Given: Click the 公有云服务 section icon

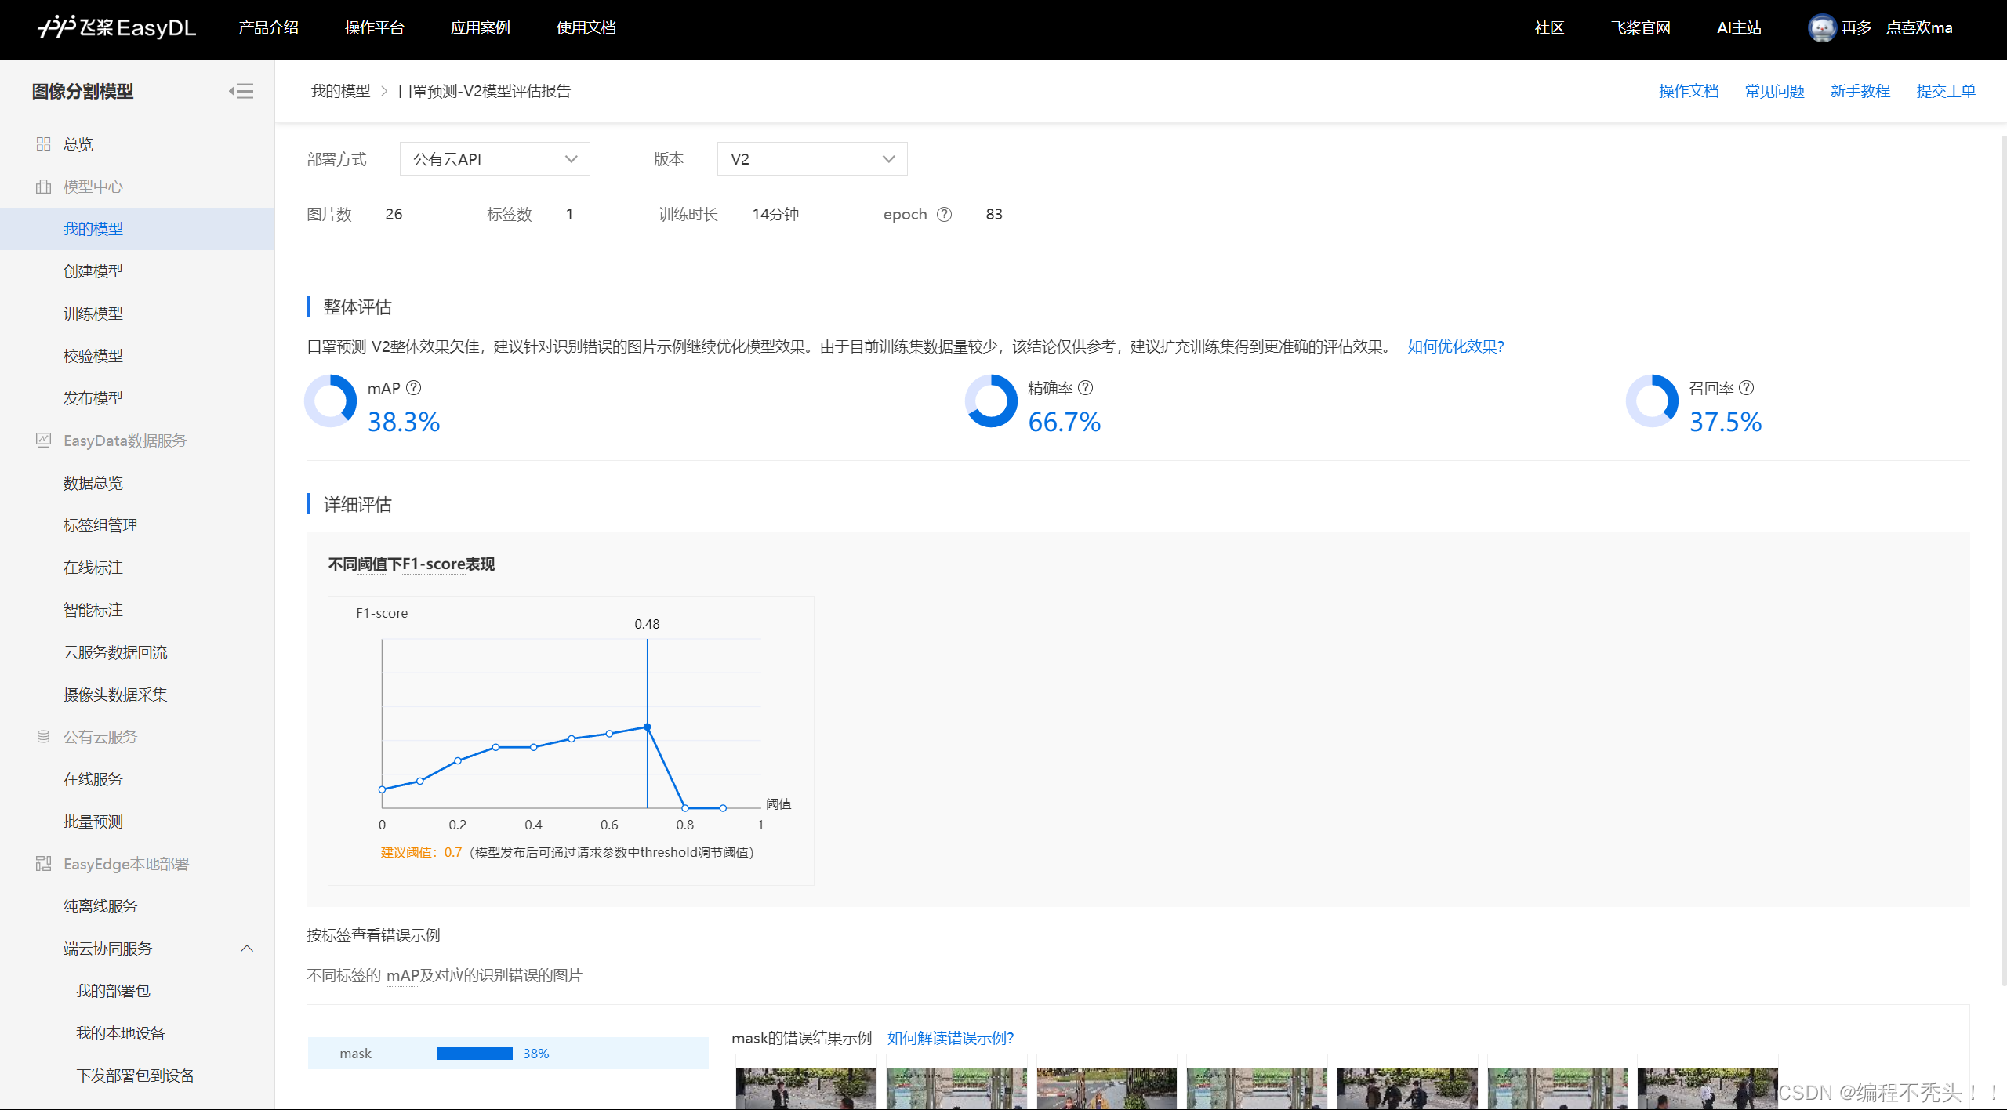Looking at the screenshot, I should click(x=43, y=736).
